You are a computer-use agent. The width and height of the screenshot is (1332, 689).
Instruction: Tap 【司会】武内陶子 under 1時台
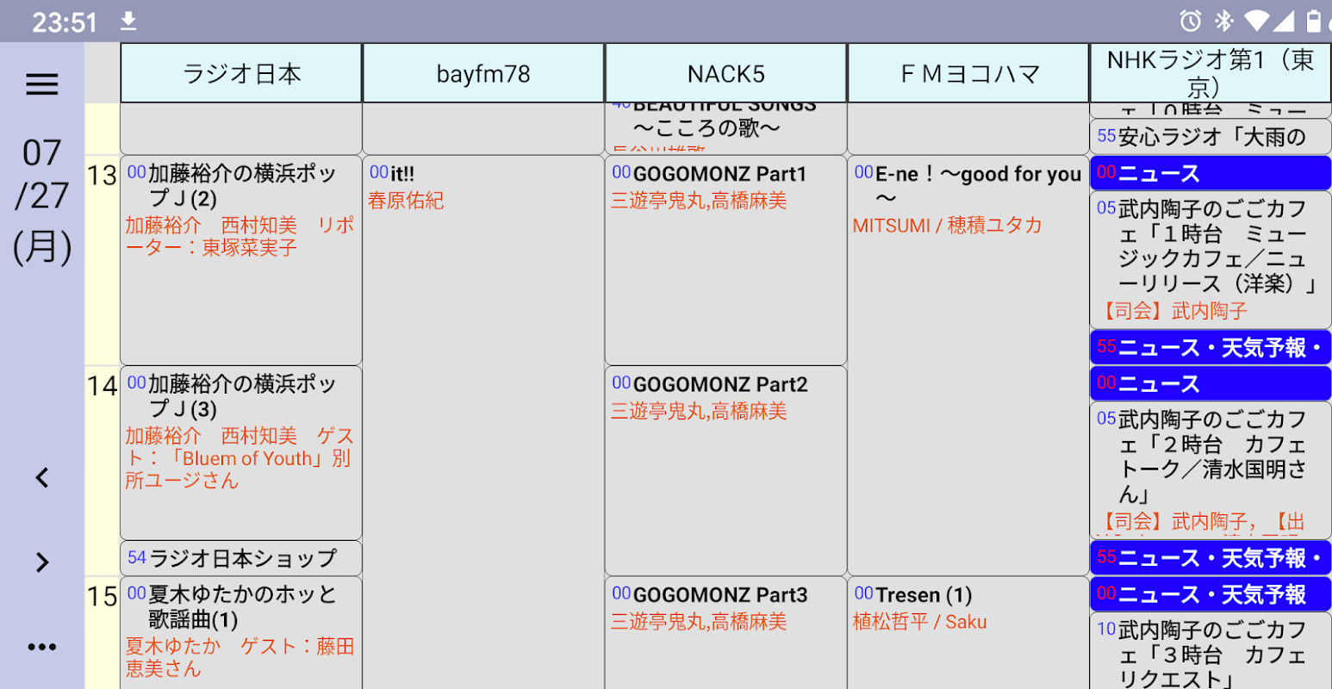point(1173,310)
